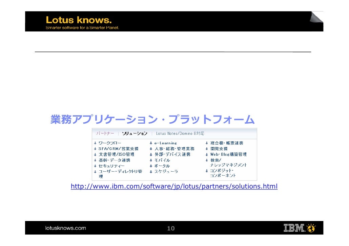Screen dimensions: 349x246
Task: Click the arrow icon beside 開発支援
Action: point(207,149)
